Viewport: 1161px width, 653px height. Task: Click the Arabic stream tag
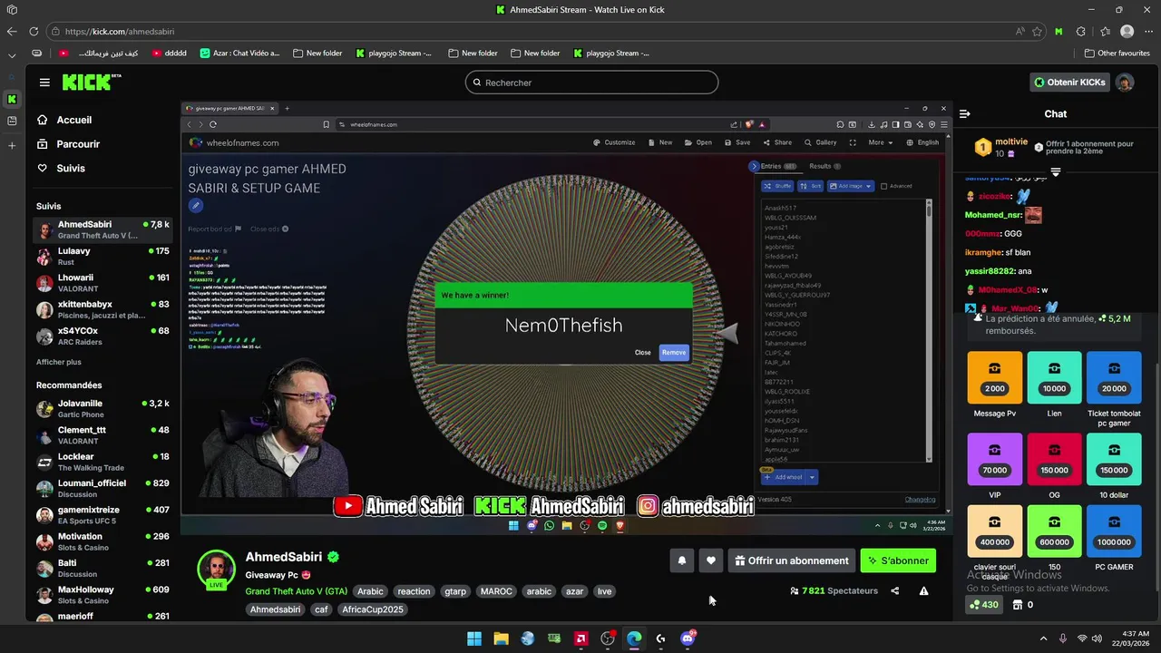click(370, 591)
